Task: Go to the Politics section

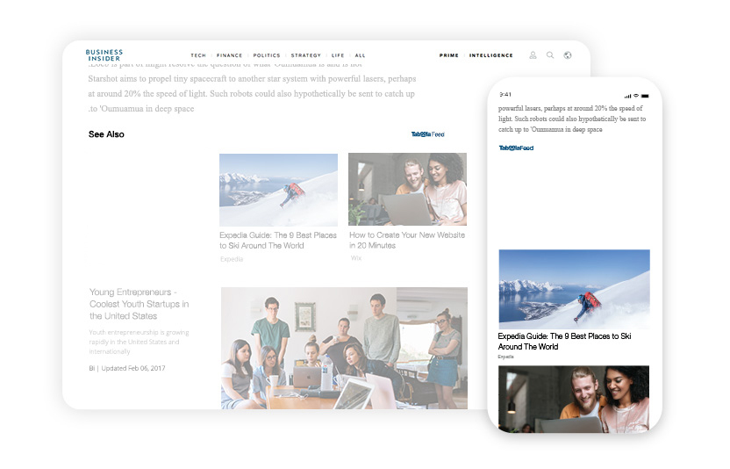Action: pos(267,55)
